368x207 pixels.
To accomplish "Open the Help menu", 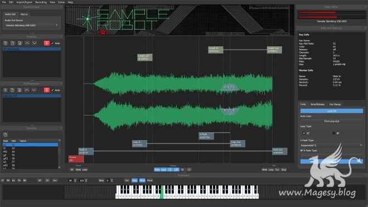I will click(x=70, y=2).
